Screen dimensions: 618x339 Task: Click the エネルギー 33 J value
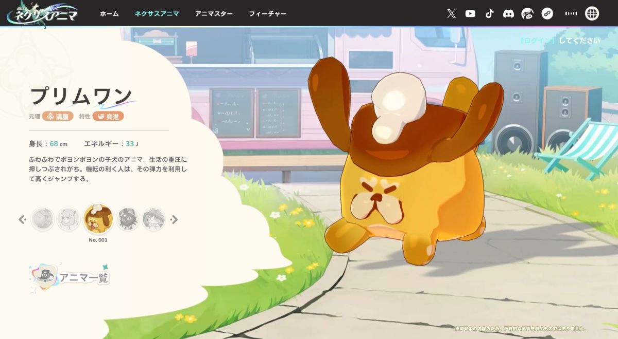point(111,144)
